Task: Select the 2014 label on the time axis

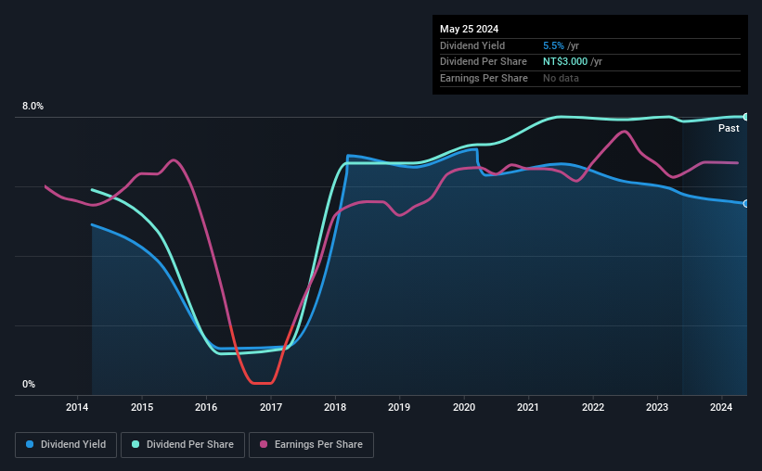Action: tap(77, 407)
